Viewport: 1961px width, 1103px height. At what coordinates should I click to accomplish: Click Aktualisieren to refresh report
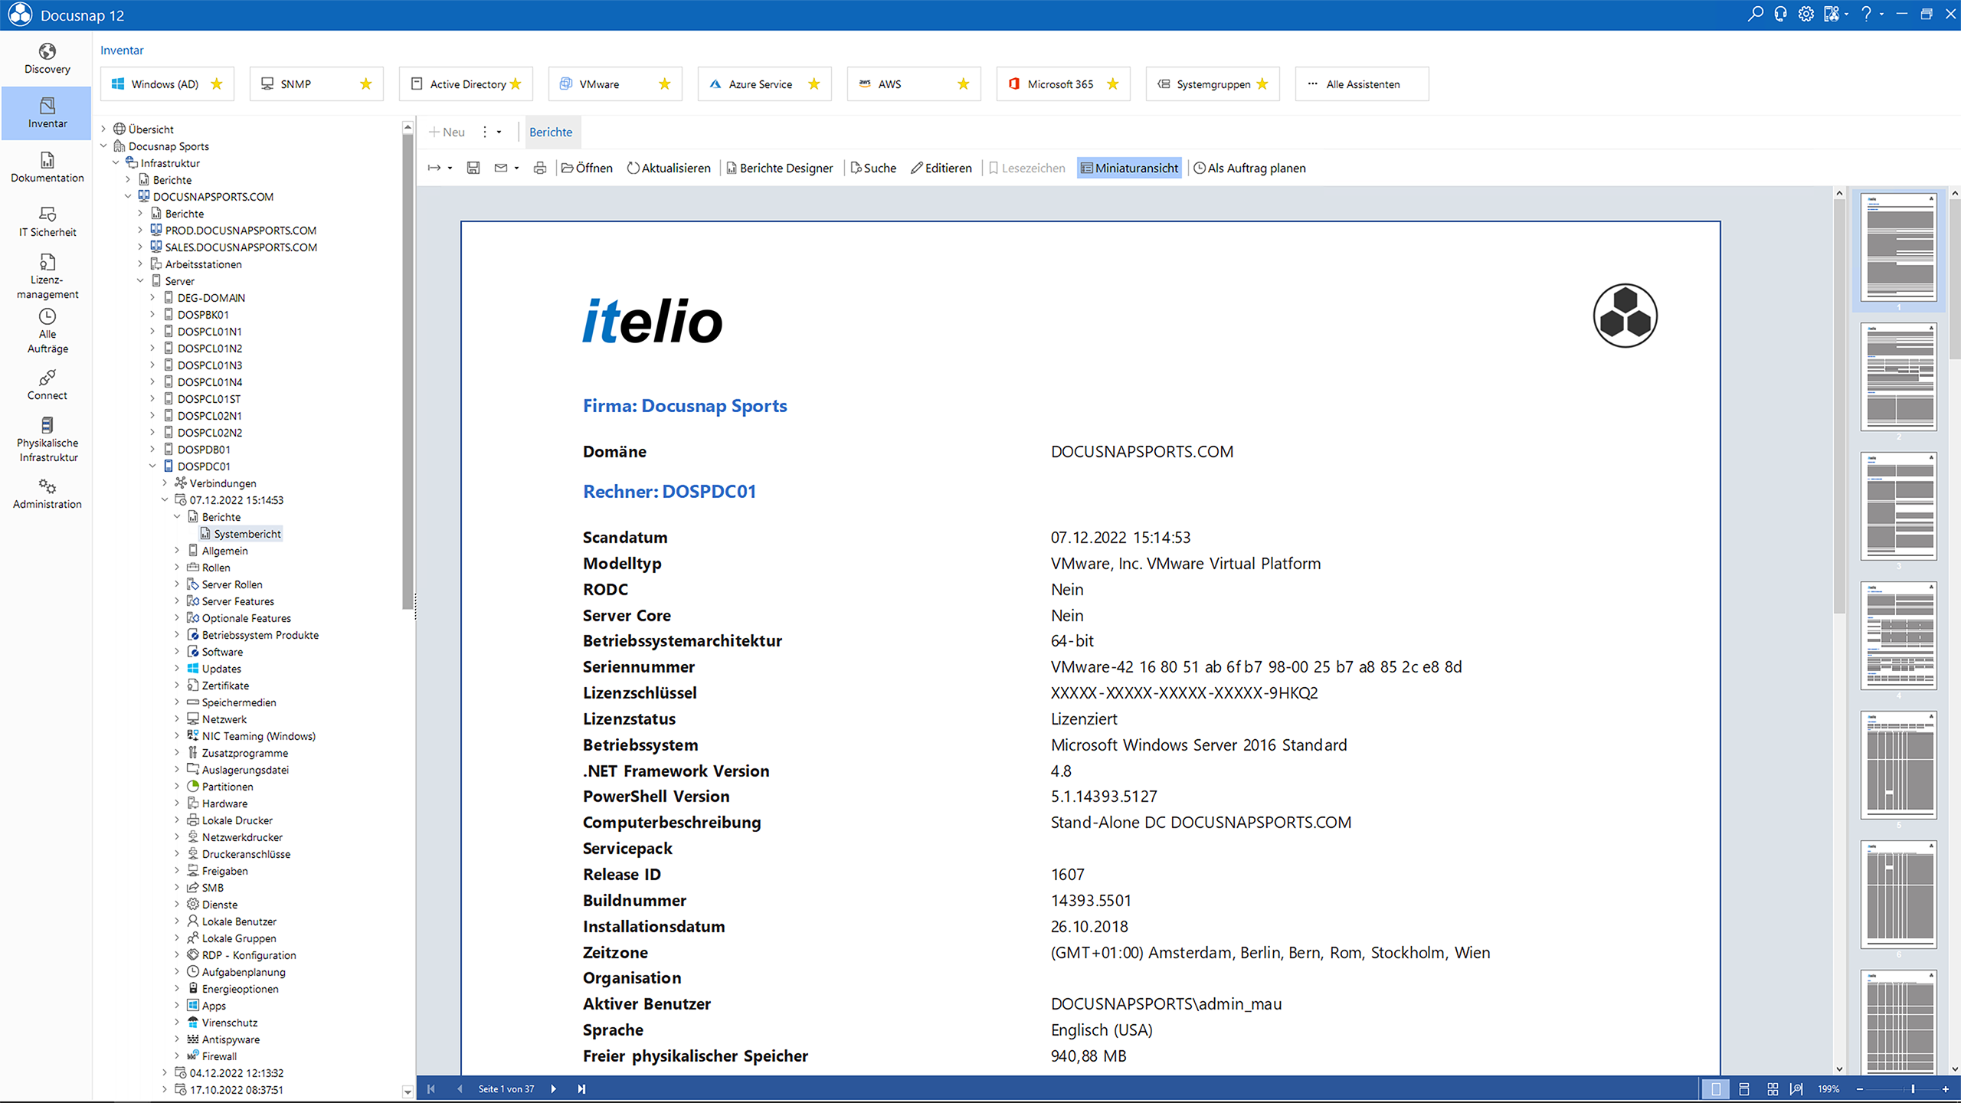pos(669,168)
